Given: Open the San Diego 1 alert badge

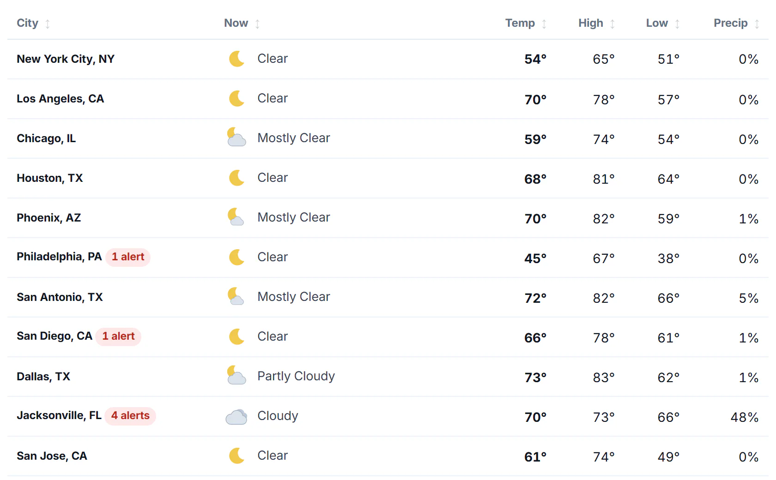Looking at the screenshot, I should (118, 336).
